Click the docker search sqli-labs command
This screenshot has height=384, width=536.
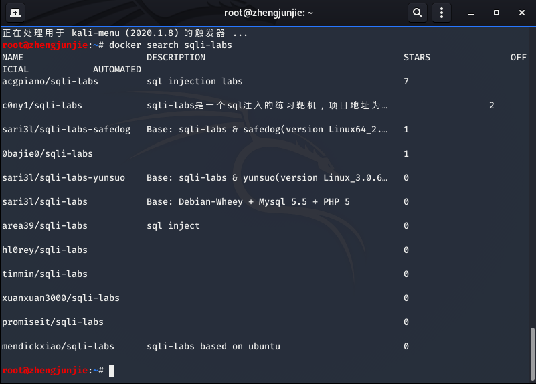click(171, 45)
